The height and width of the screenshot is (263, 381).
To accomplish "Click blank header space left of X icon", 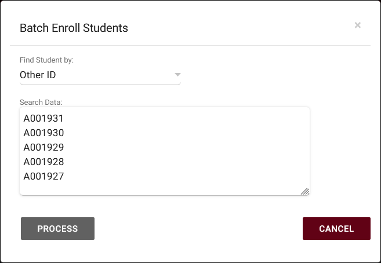I will [x=261, y=27].
